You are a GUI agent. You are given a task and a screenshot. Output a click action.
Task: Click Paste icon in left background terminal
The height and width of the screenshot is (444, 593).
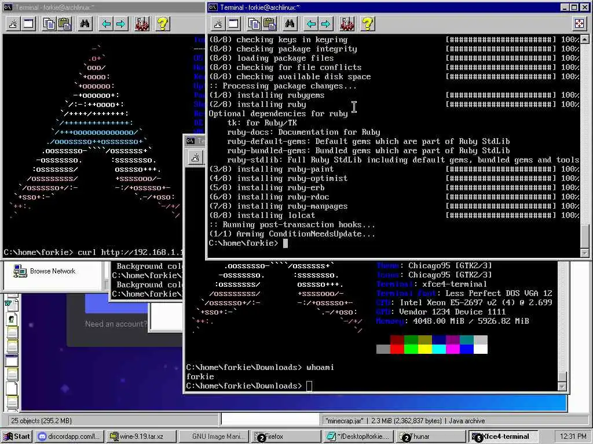click(x=65, y=24)
